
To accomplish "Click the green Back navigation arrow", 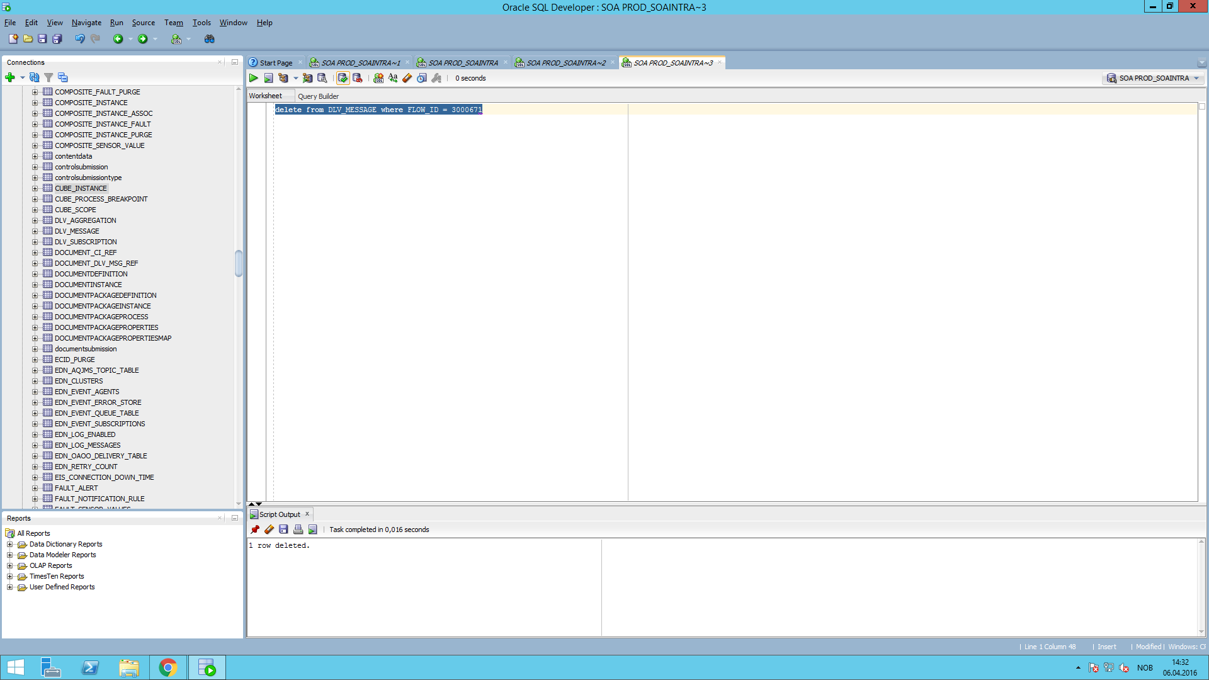I will click(118, 39).
